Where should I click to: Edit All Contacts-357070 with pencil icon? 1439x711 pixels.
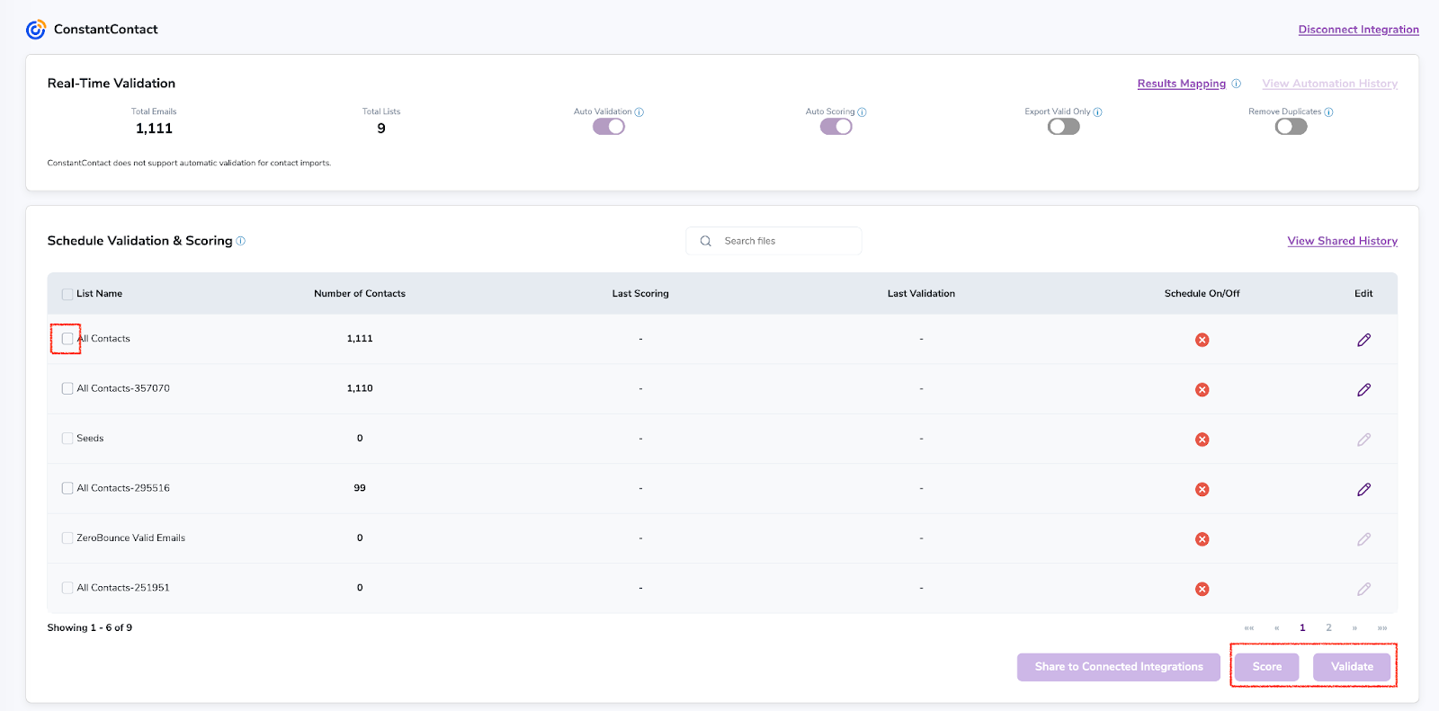pos(1364,390)
